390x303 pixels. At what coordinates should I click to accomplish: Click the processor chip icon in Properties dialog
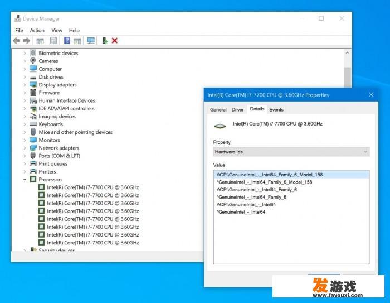point(220,126)
